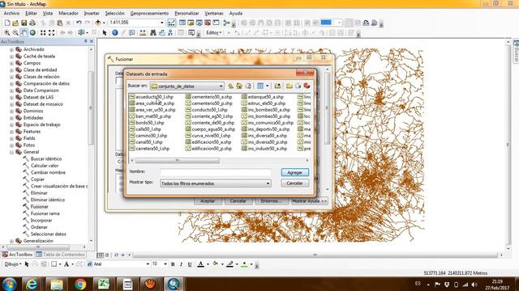Viewport: 519px width, 291px height.
Task: Open the font size 10 dropdown
Action: 165,264
